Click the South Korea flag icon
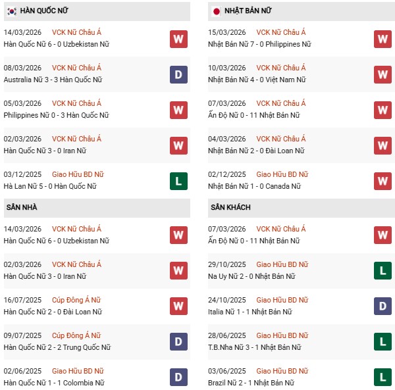The width and height of the screenshot is (395, 390). (x=12, y=11)
